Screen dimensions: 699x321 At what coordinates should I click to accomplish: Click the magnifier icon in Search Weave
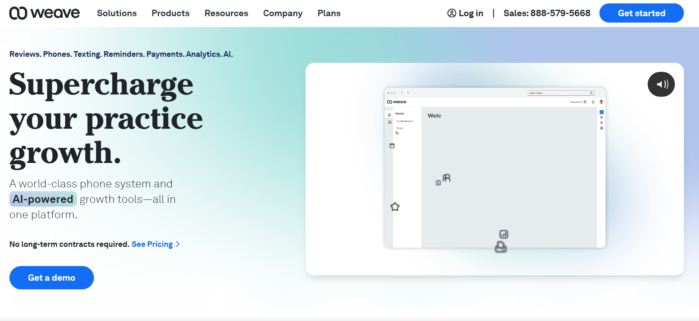[x=591, y=93]
